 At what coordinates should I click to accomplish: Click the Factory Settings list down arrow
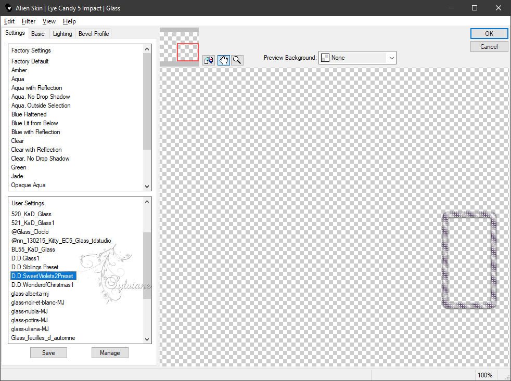[x=147, y=186]
